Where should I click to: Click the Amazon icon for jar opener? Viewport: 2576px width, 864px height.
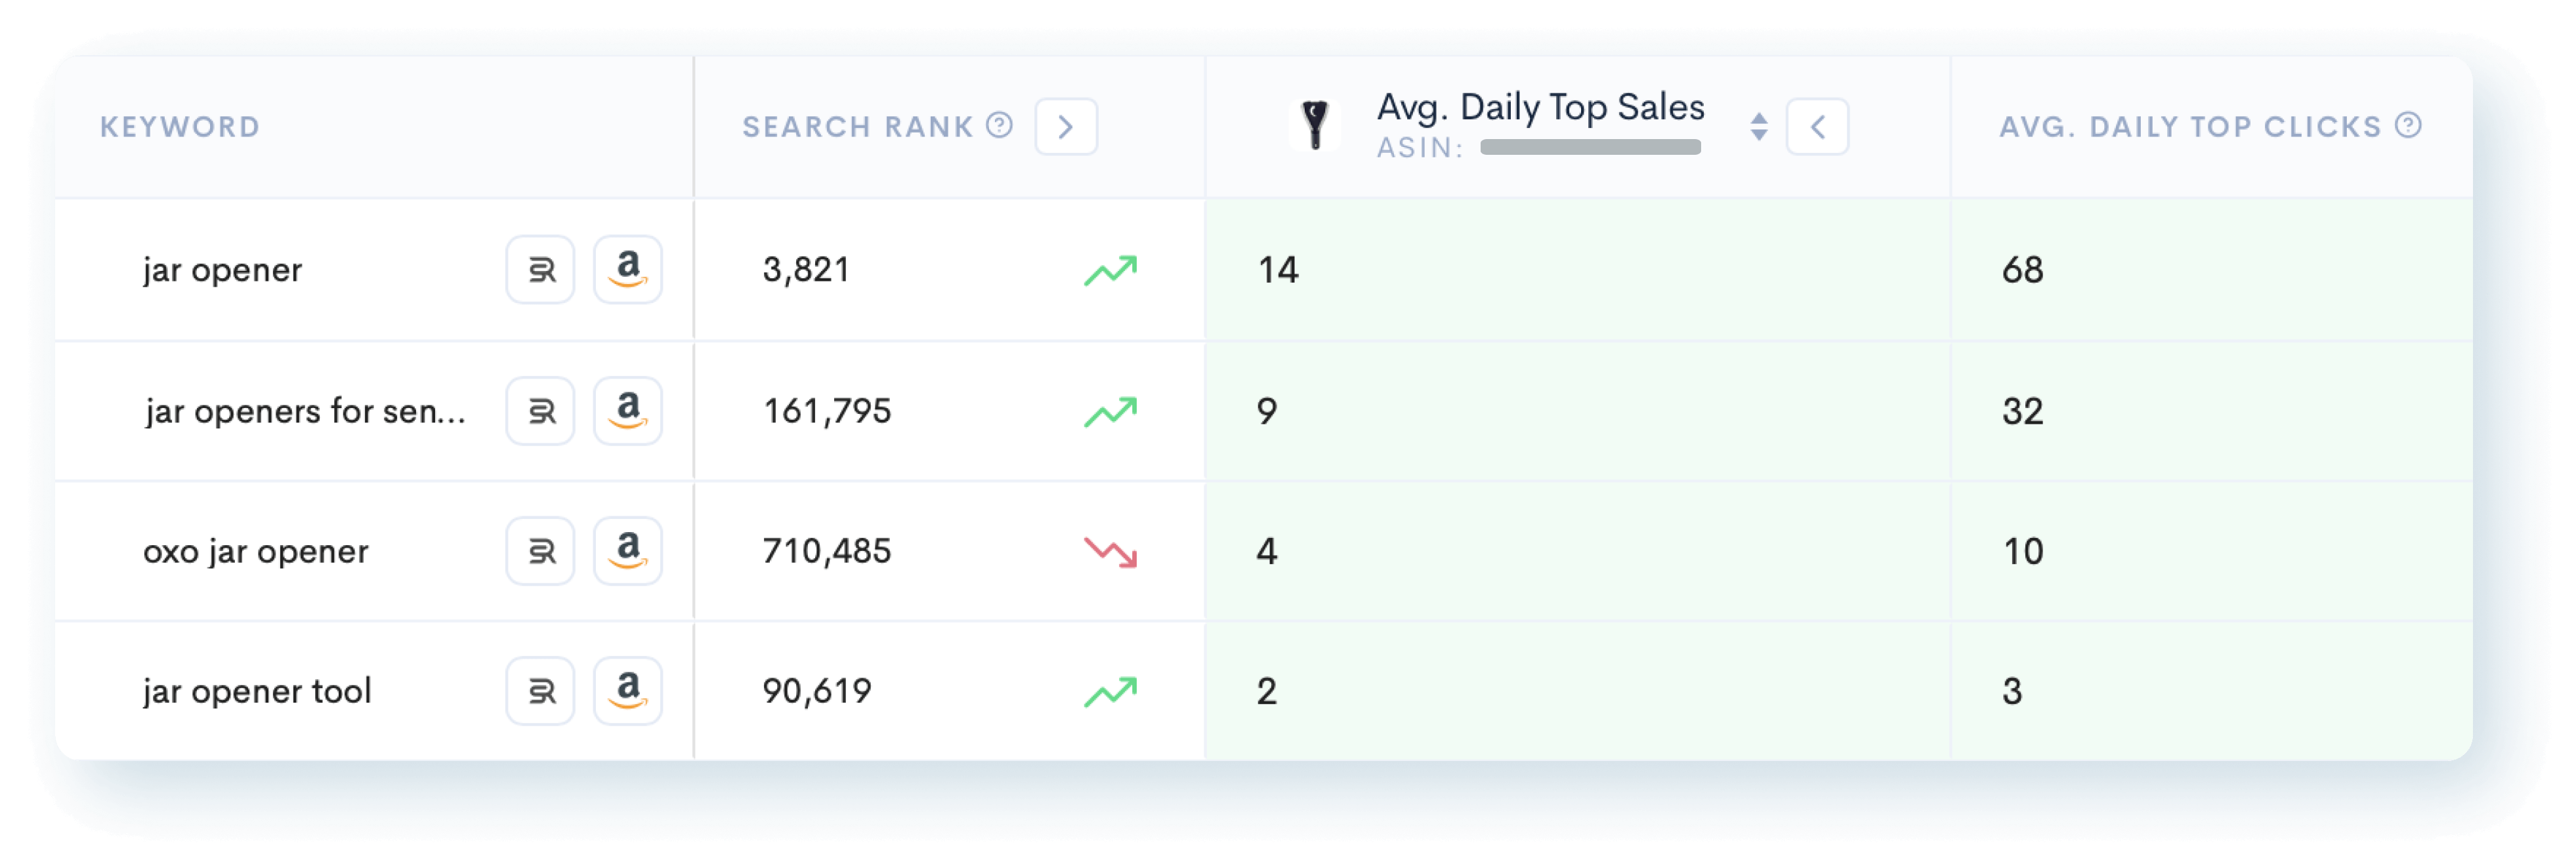tap(627, 269)
